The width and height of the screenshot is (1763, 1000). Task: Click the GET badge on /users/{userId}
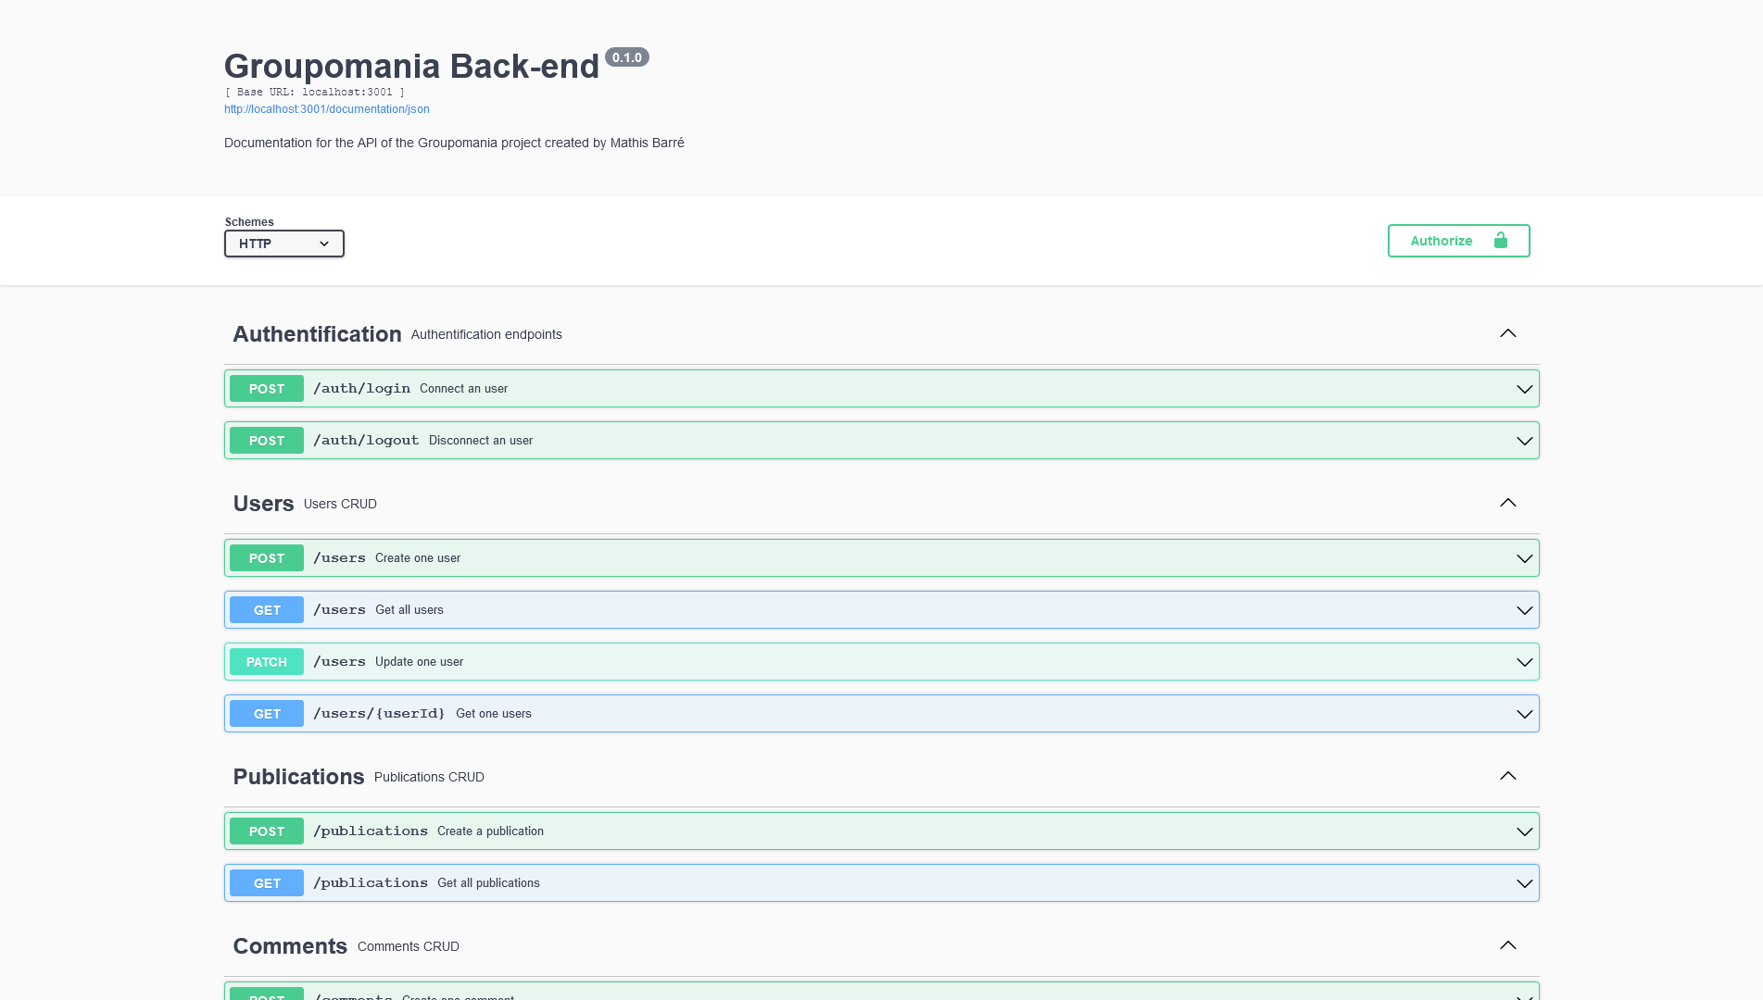coord(266,713)
